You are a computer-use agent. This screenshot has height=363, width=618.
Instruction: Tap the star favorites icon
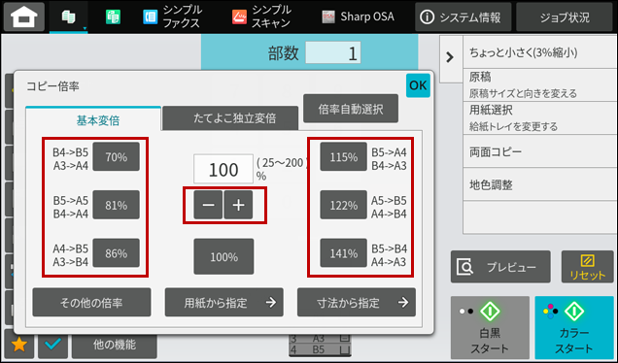tap(18, 345)
